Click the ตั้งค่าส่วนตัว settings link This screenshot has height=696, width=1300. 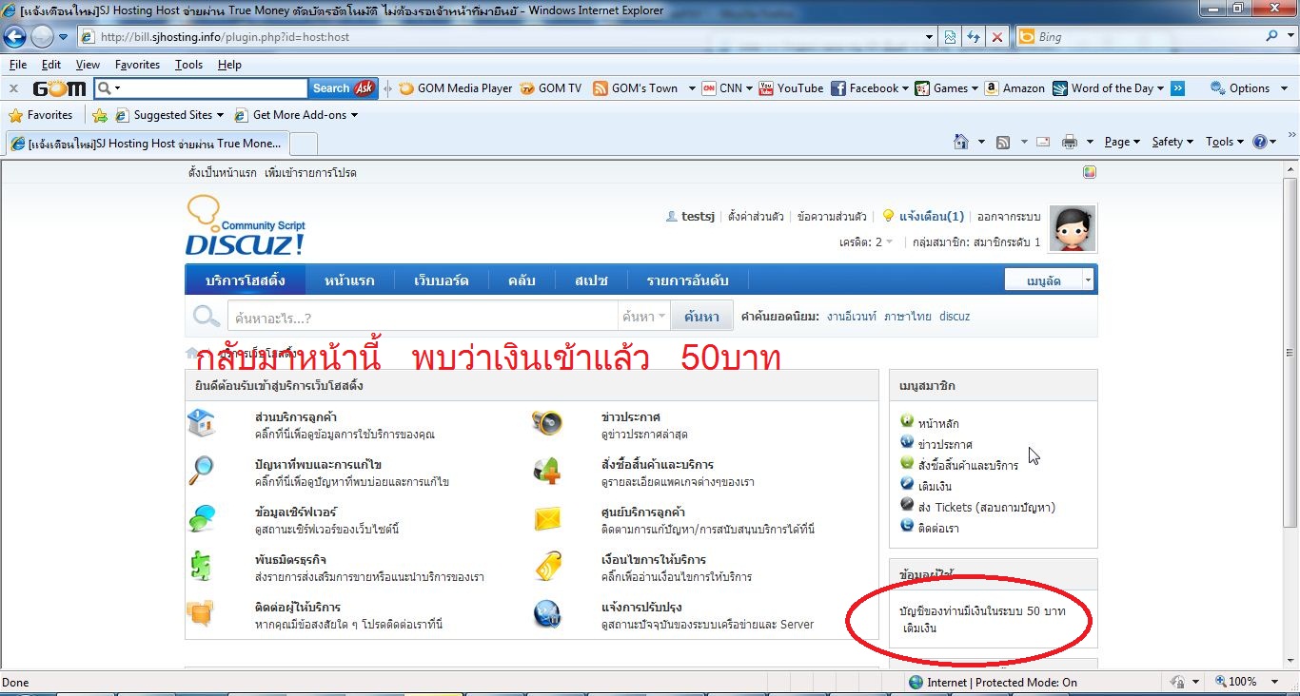[x=756, y=217]
